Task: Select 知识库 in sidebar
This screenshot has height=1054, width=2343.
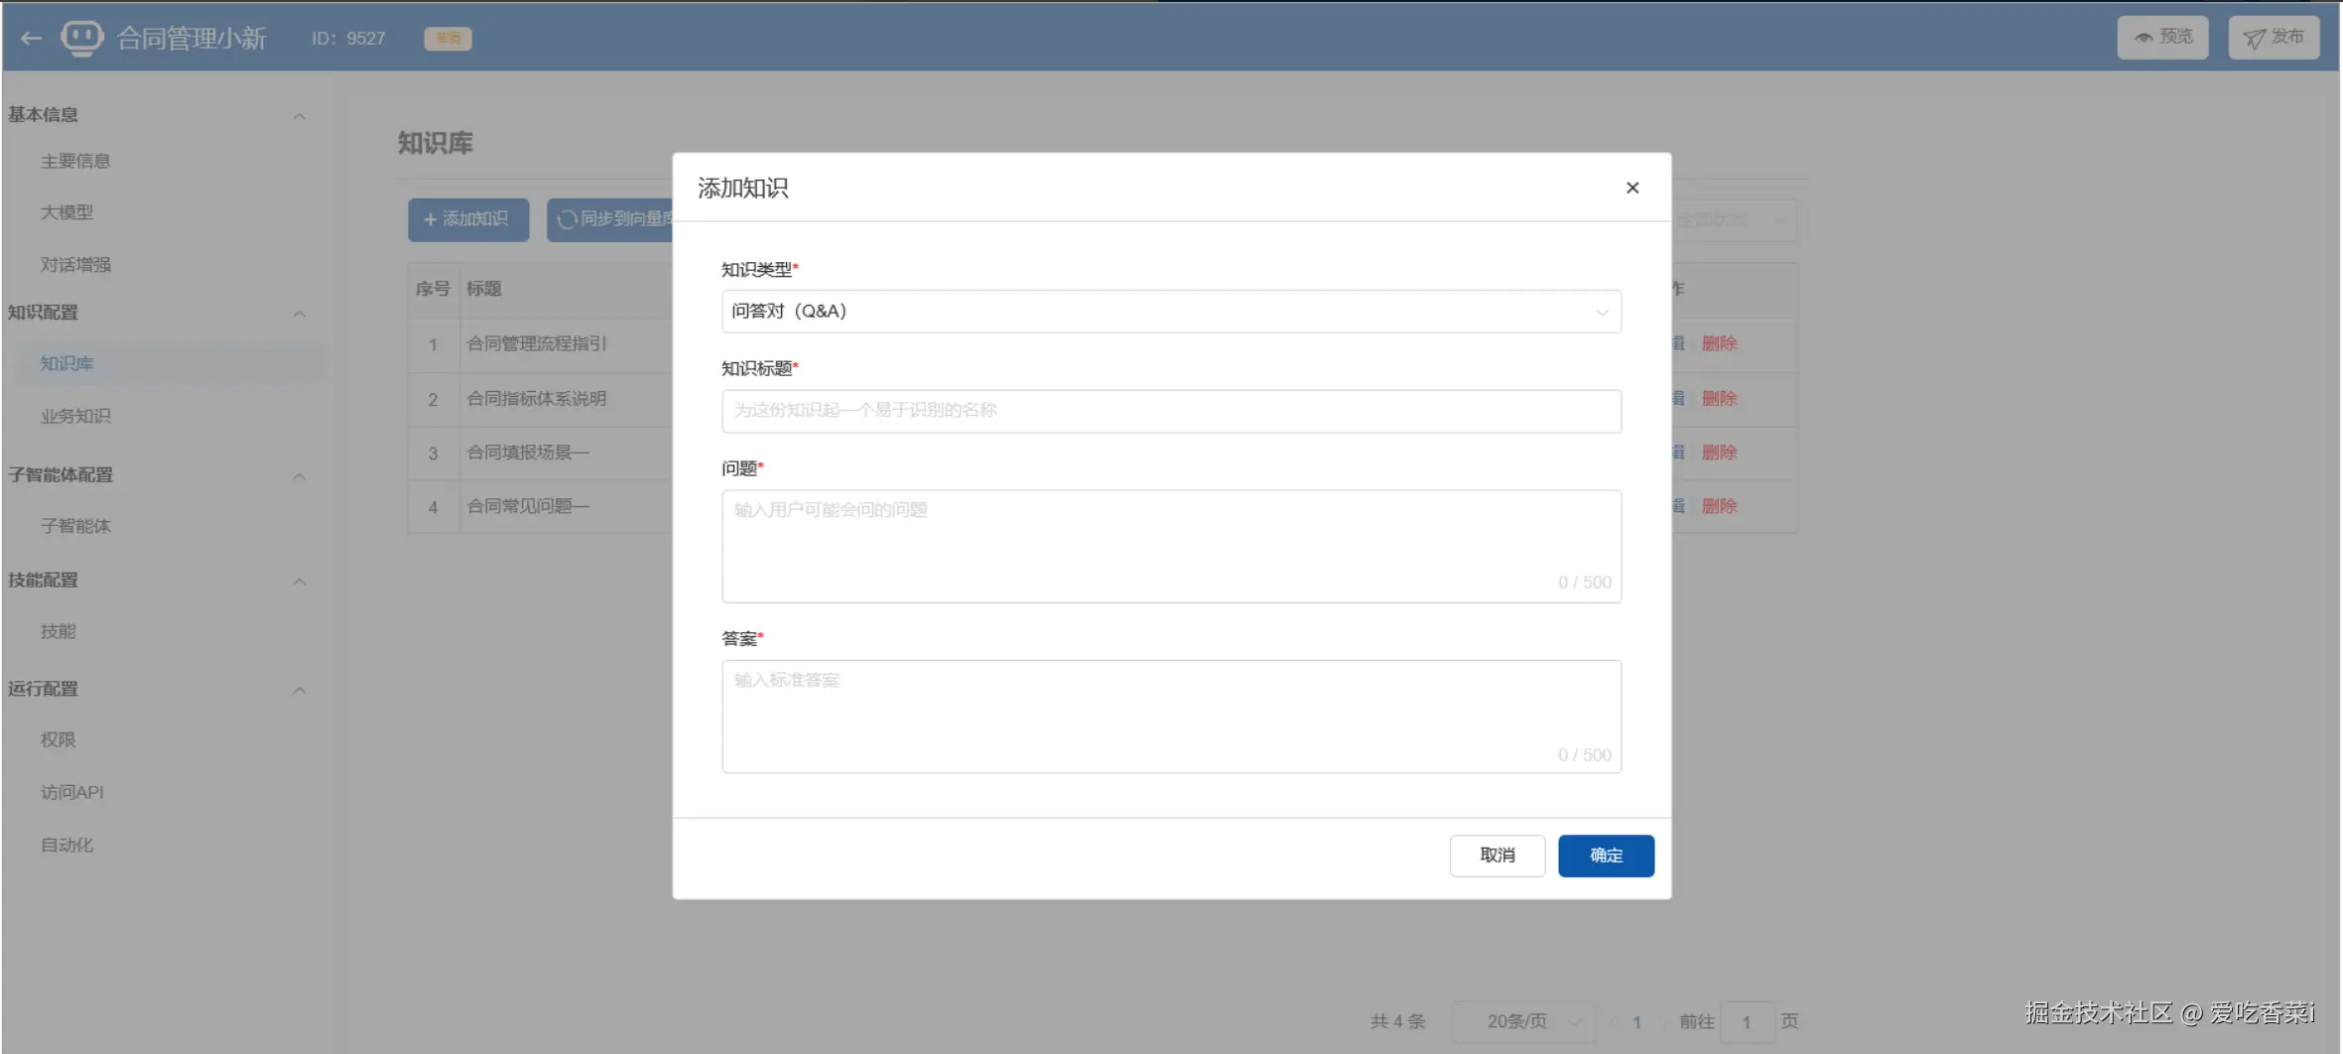Action: click(x=66, y=363)
